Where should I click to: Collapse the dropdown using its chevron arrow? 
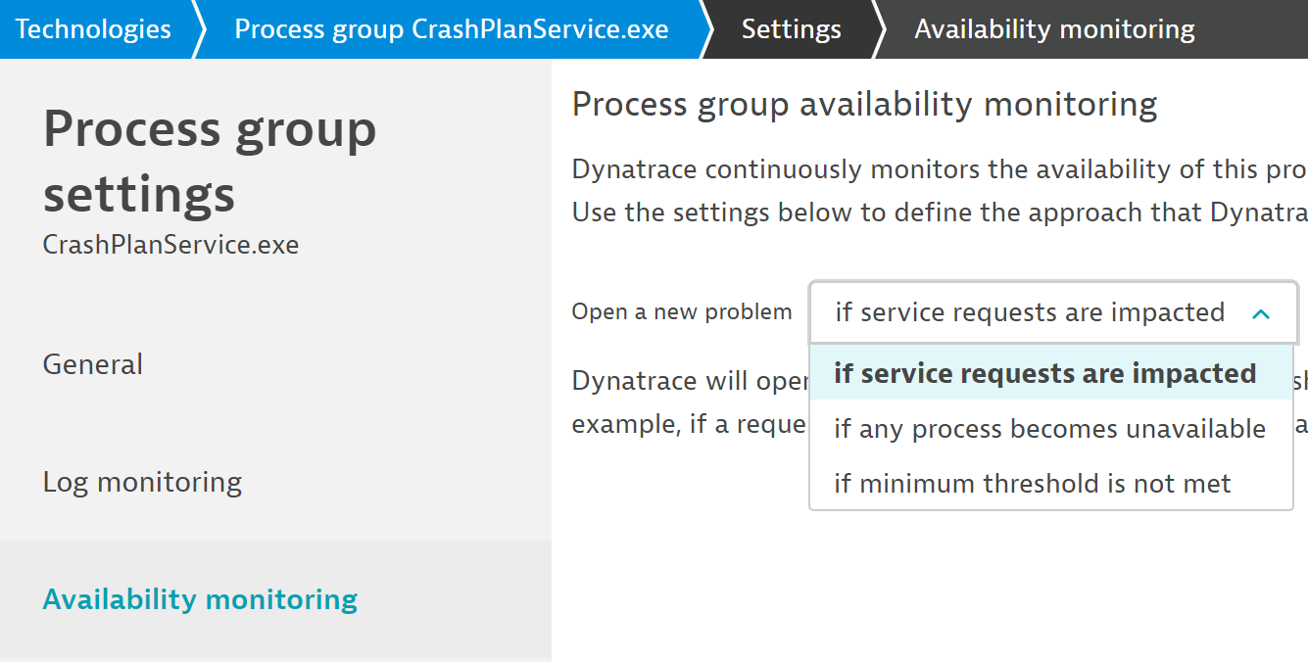[x=1261, y=313]
